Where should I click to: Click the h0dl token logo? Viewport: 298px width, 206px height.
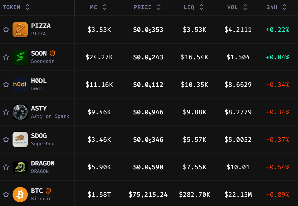click(20, 85)
